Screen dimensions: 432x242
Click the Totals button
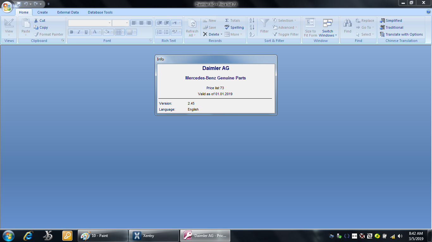tap(232, 20)
